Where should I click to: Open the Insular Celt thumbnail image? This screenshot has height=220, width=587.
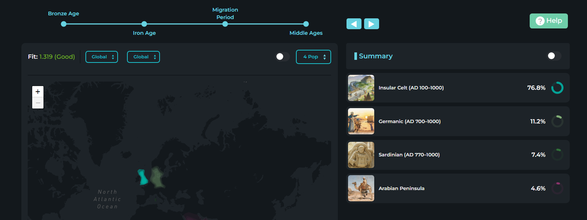coord(361,88)
